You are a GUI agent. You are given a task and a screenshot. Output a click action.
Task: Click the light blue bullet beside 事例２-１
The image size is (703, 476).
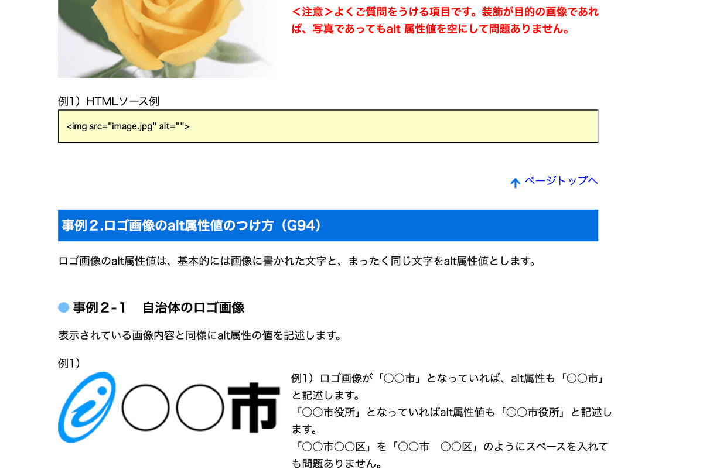[63, 308]
